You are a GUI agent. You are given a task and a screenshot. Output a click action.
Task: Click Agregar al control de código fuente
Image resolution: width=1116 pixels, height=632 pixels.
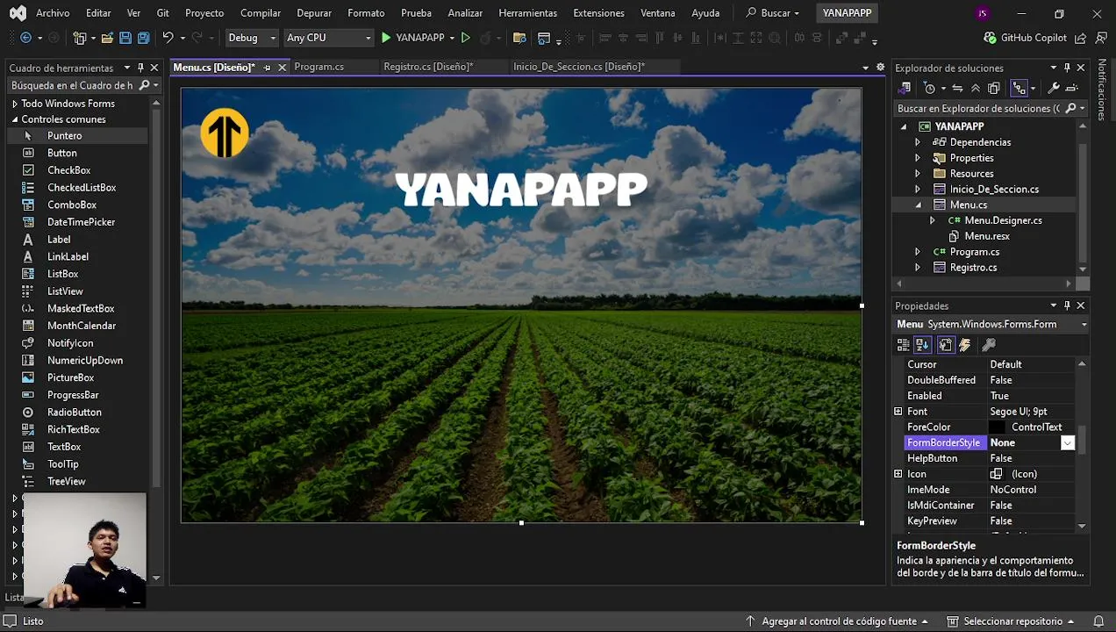(838, 621)
